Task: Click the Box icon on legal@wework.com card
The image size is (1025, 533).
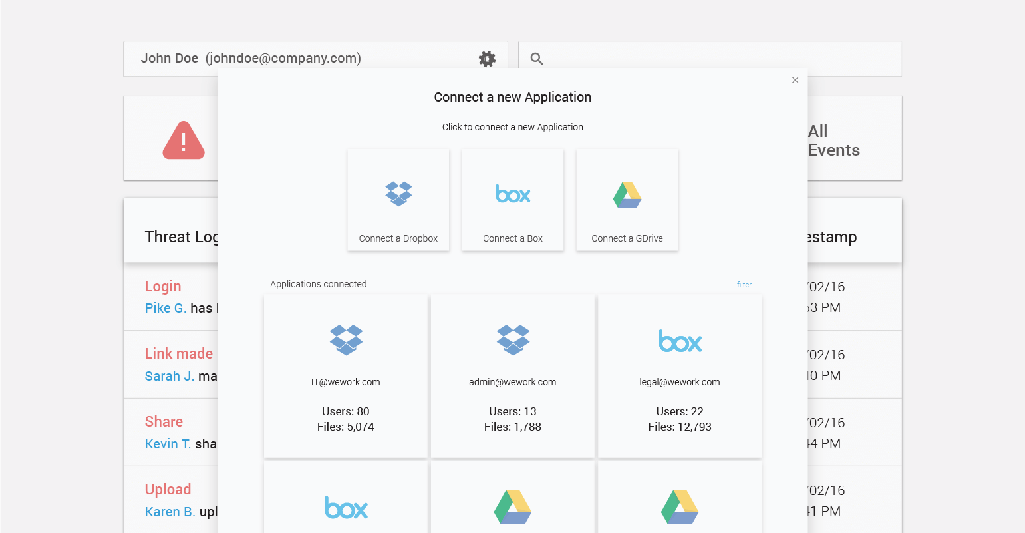Action: point(680,341)
